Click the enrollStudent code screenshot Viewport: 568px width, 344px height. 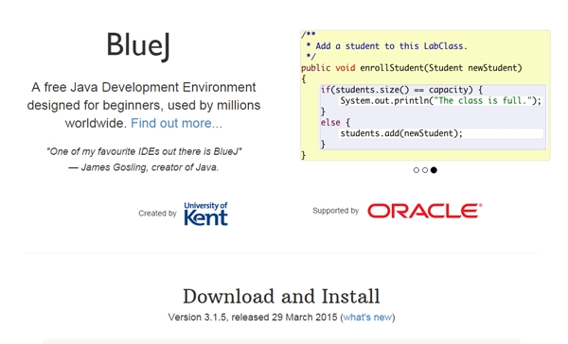pos(425,95)
